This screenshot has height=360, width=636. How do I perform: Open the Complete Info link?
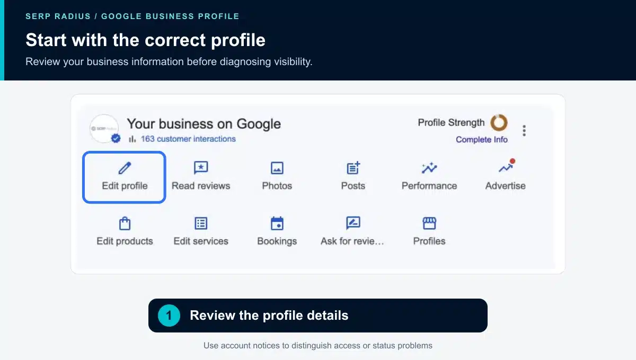[482, 140]
